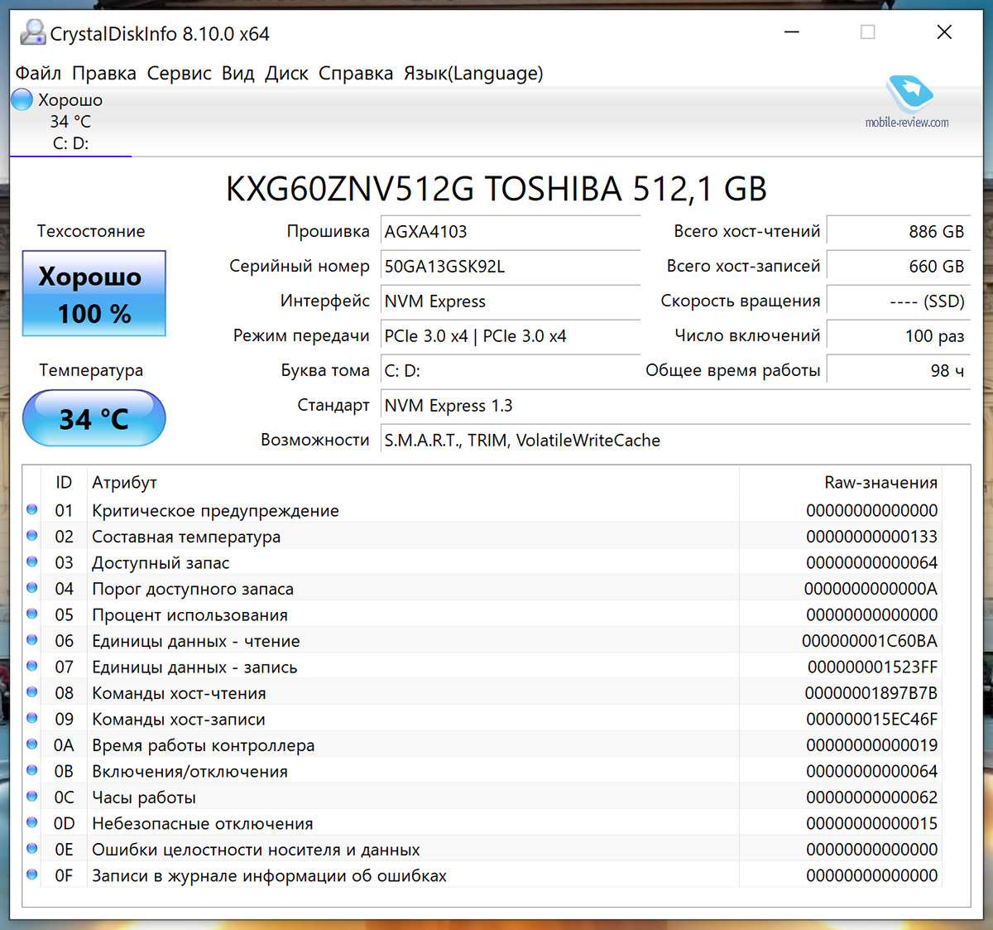Click status dot for Команды хост-чтения

tap(32, 692)
